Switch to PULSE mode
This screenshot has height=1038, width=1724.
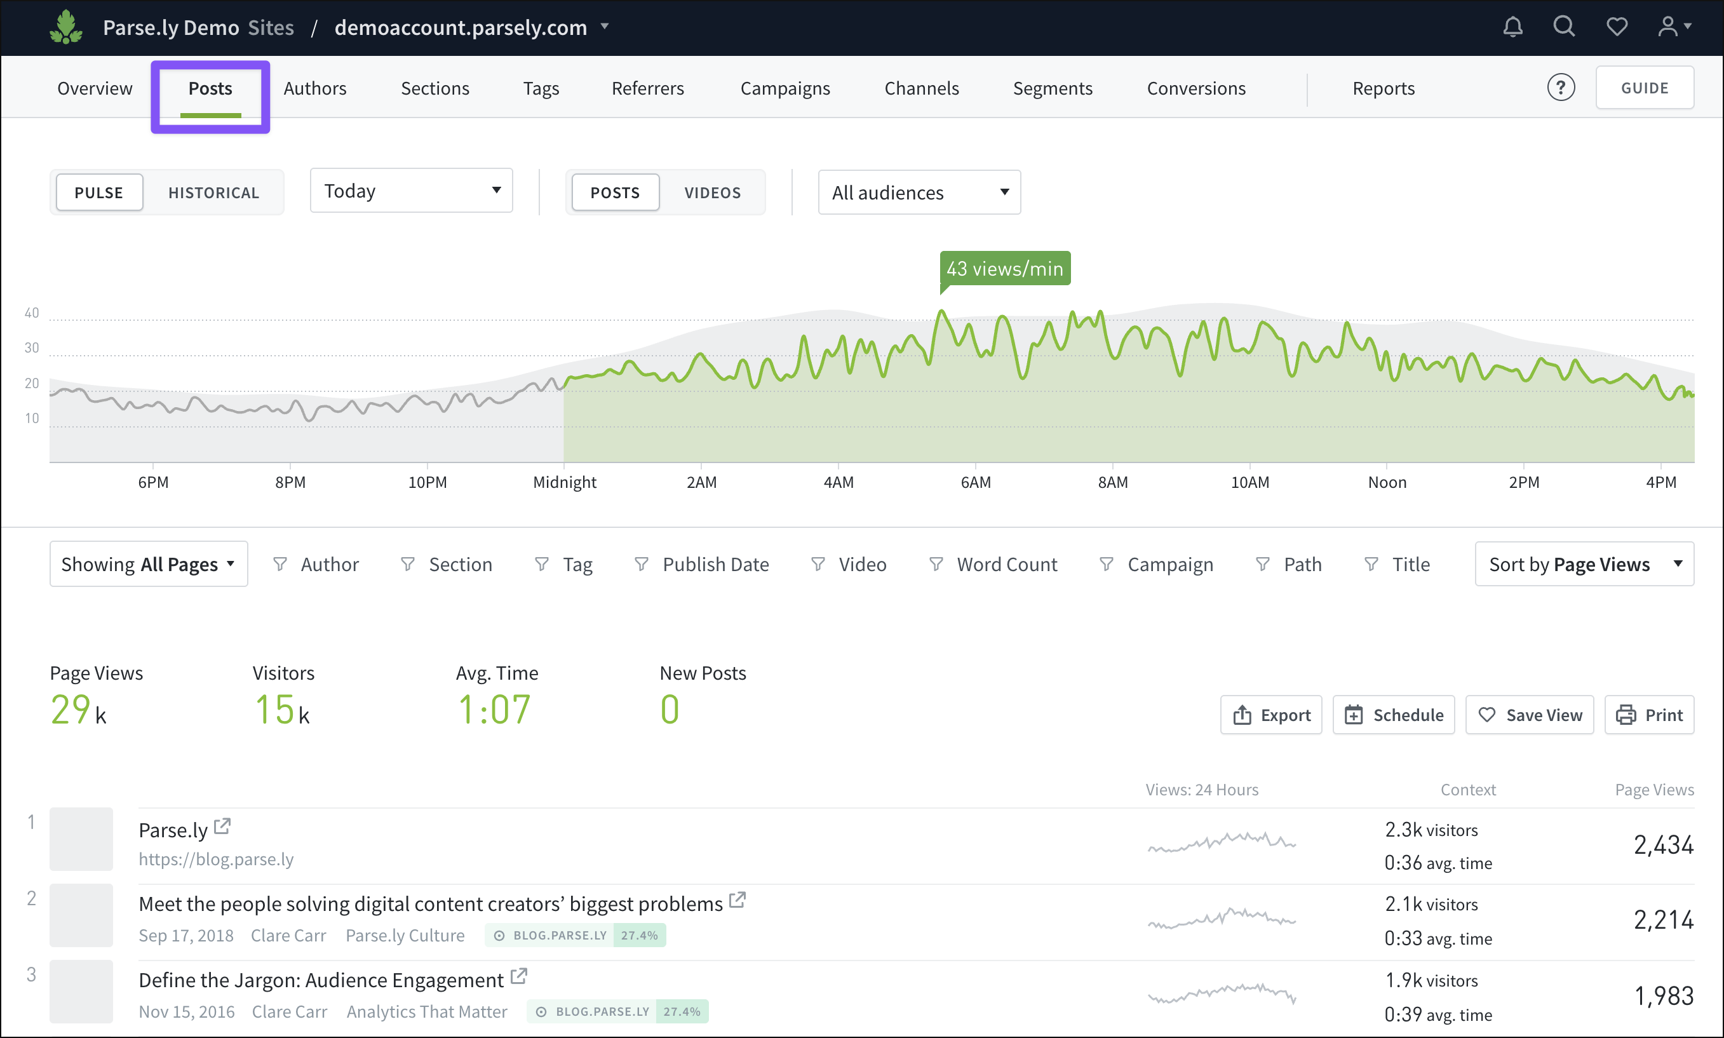[99, 192]
